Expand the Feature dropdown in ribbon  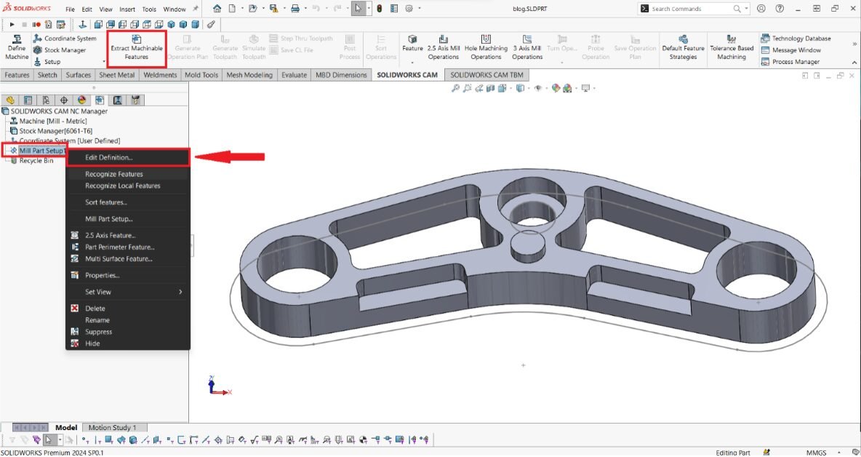[412, 63]
